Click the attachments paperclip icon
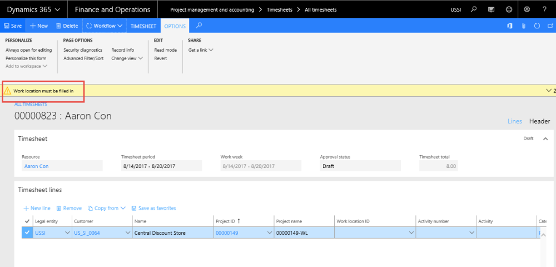 (x=523, y=26)
